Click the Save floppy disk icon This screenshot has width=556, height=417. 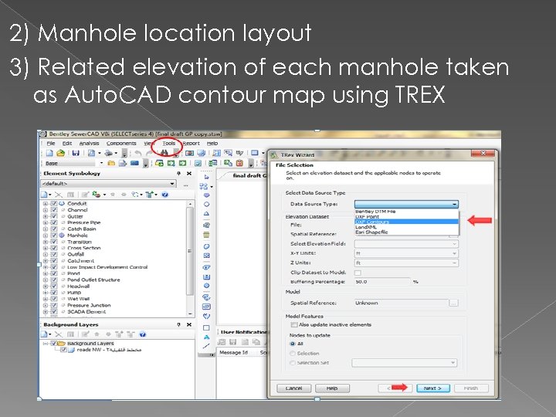[x=76, y=153]
